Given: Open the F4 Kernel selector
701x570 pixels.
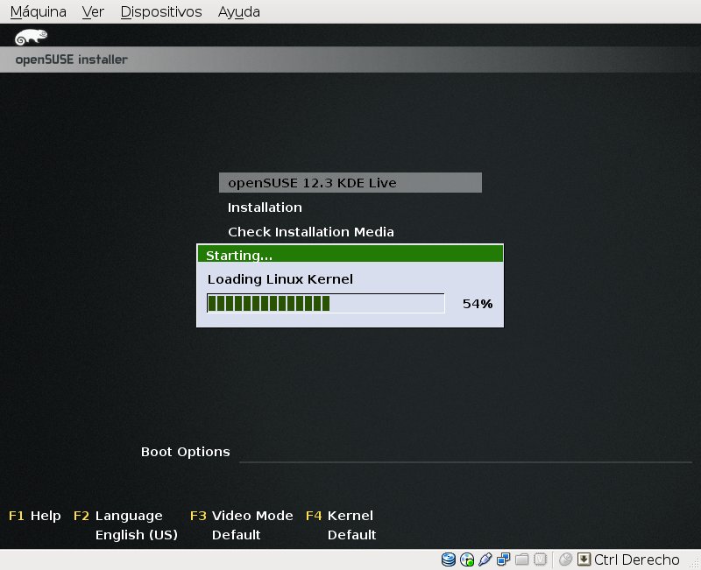Looking at the screenshot, I should (339, 516).
